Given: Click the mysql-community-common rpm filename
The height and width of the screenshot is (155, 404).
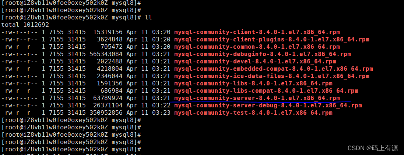Looking at the screenshot, I should click(x=257, y=47).
